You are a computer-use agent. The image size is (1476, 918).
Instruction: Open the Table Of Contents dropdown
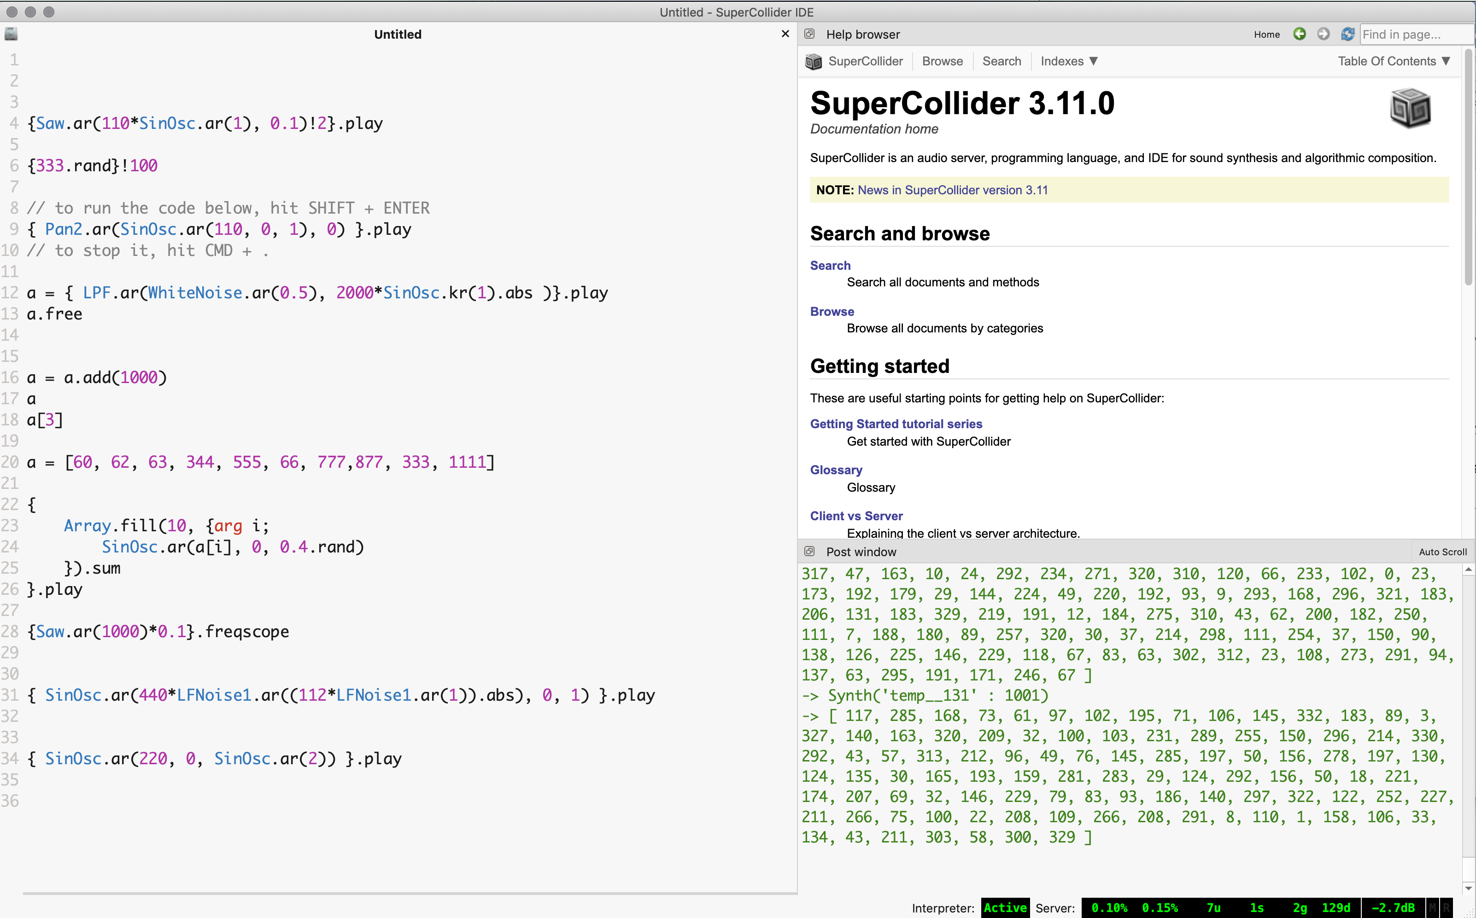point(1394,61)
